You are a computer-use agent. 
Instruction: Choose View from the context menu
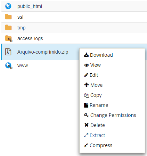[x=92, y=65]
